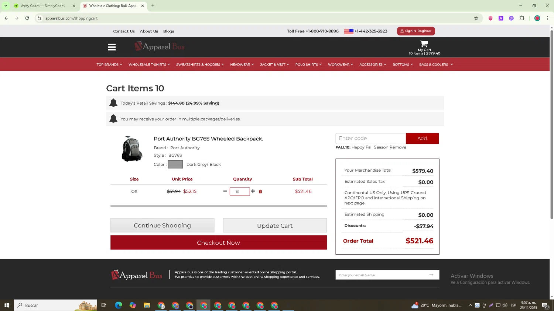554x311 pixels.
Task: Submit newsletter email arrow icon
Action: click(x=431, y=275)
